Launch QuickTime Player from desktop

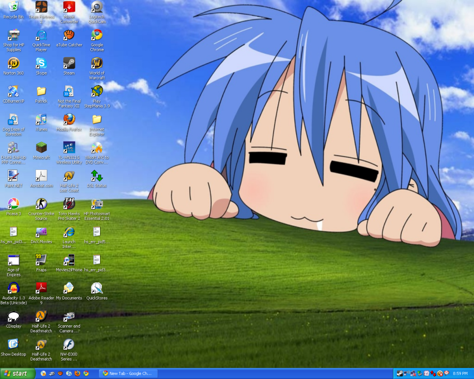[41, 41]
